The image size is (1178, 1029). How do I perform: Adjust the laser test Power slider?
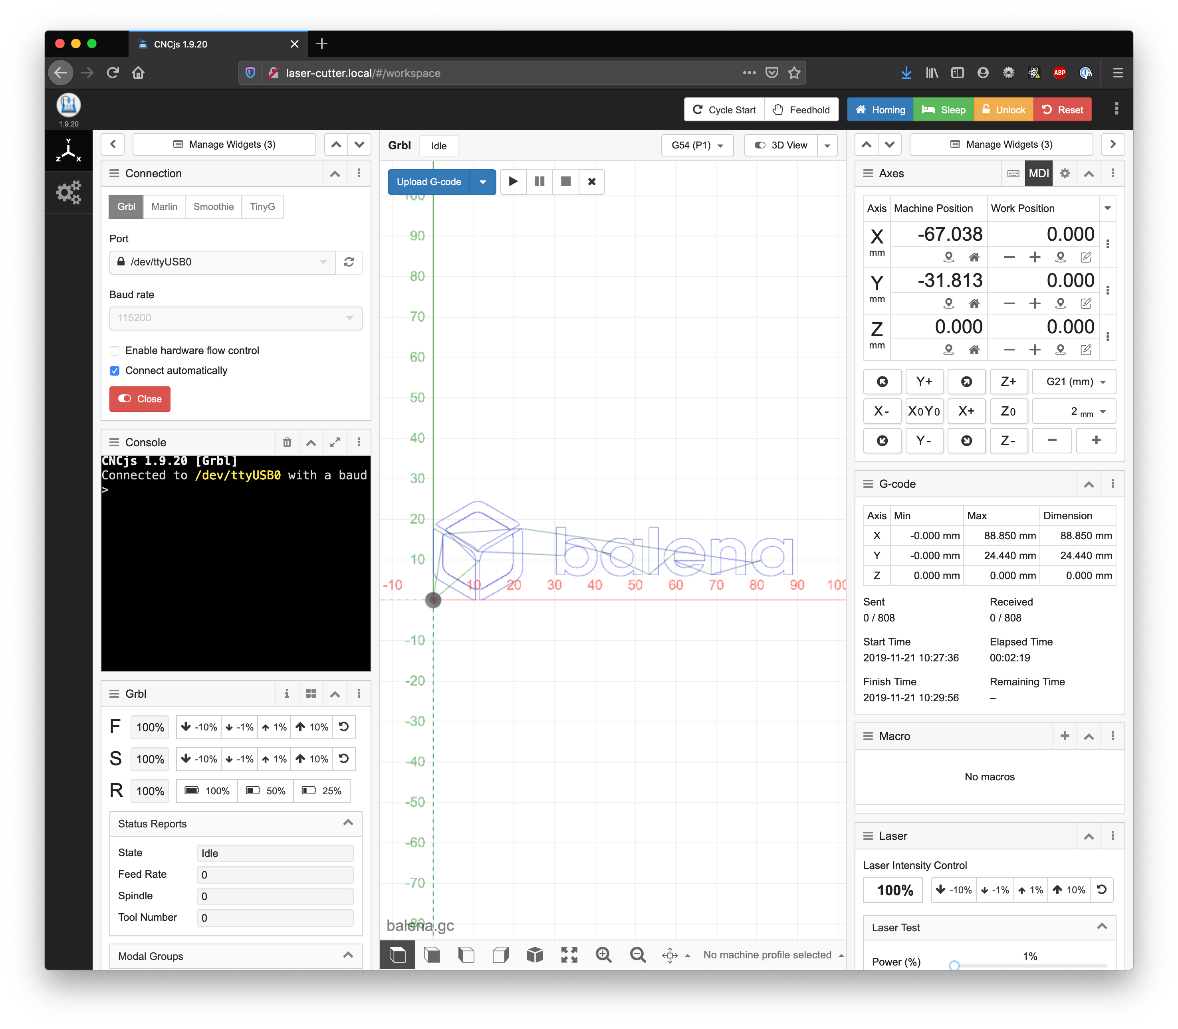pyautogui.click(x=954, y=966)
